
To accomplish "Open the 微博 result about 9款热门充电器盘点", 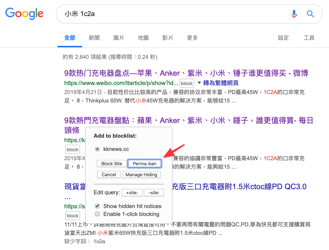I will coord(186,73).
